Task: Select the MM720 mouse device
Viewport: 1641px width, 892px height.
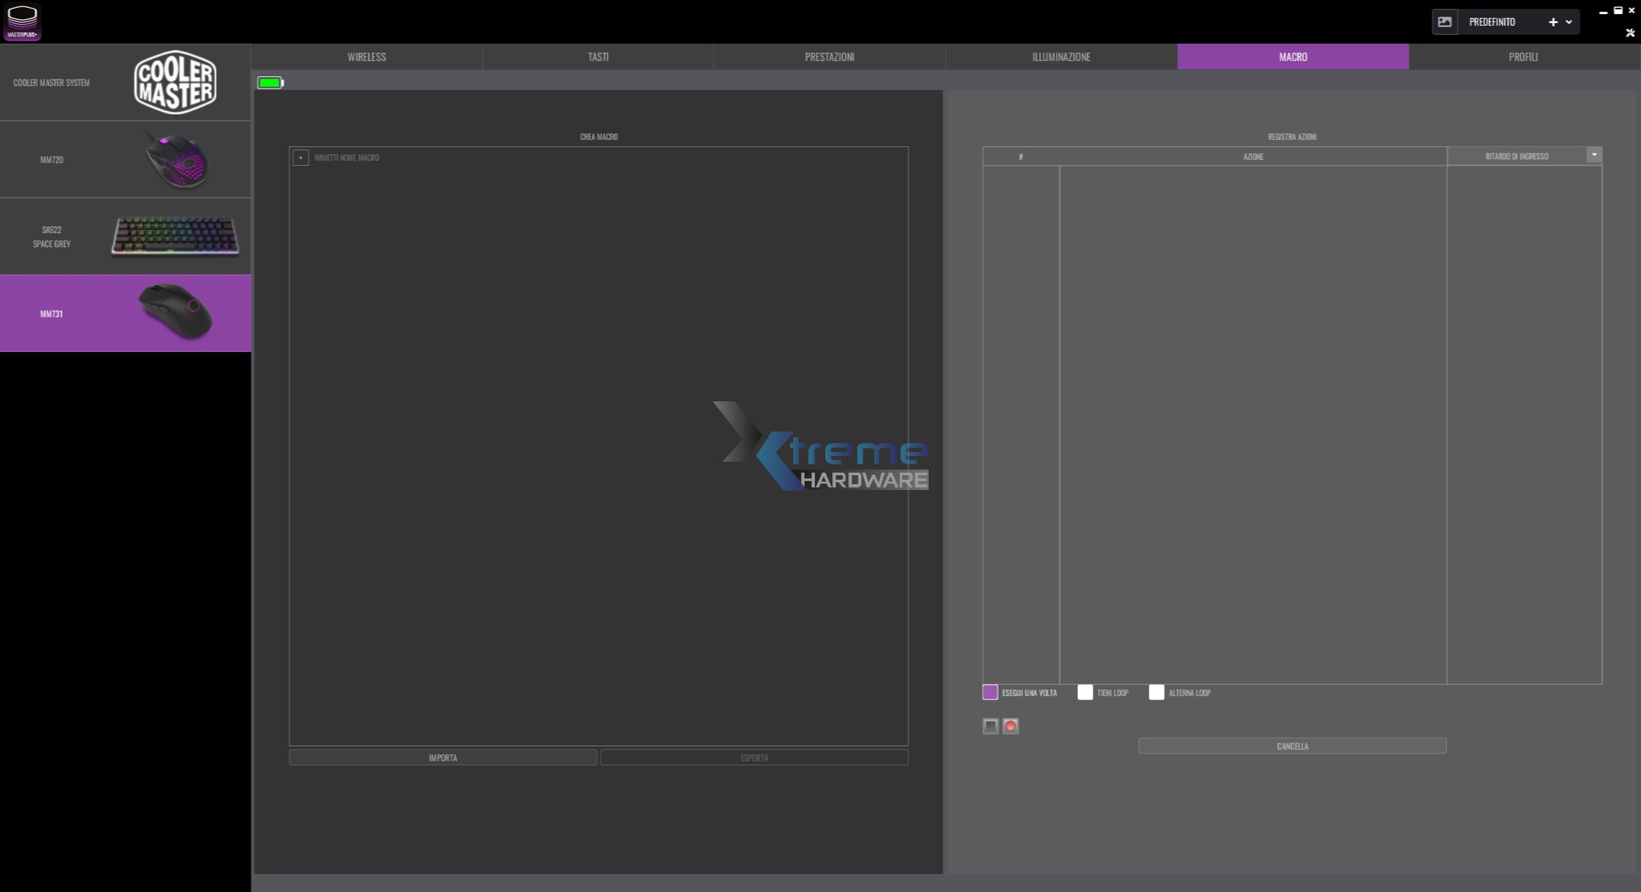Action: (x=125, y=159)
